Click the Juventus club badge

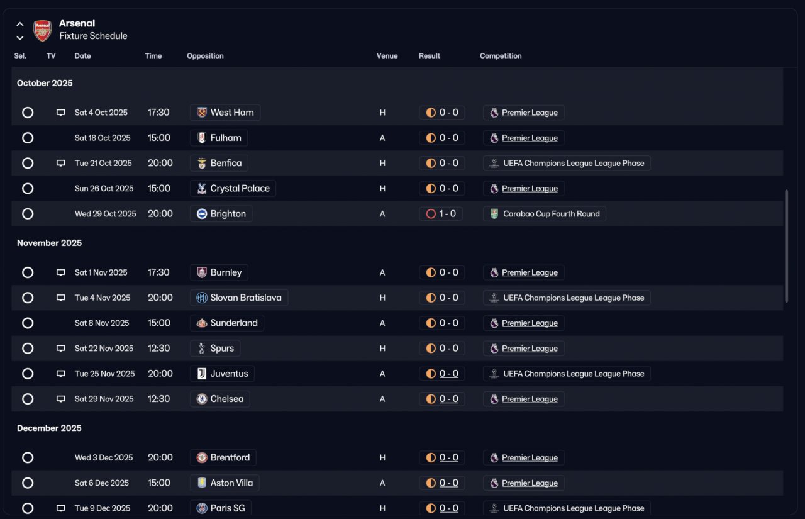click(202, 374)
